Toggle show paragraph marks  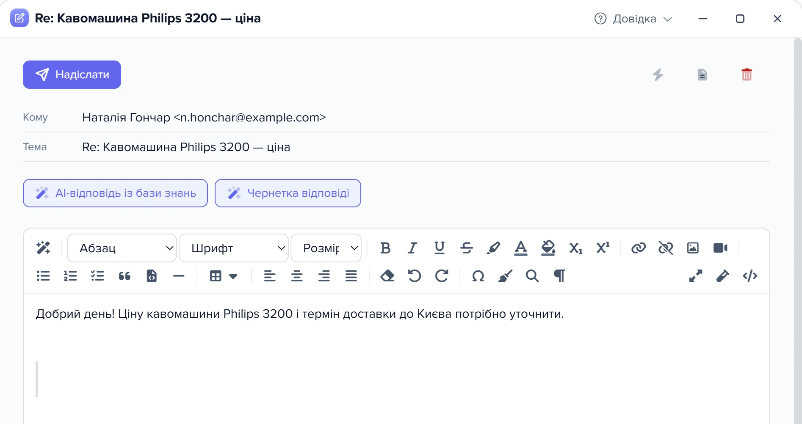click(x=559, y=276)
